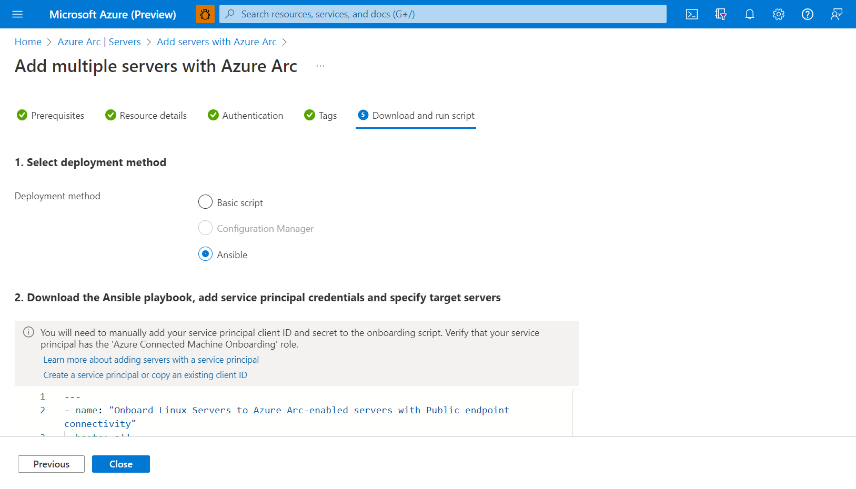Go to the Prerequisites tab
Viewport: 856px width, 489px height.
pyautogui.click(x=51, y=115)
